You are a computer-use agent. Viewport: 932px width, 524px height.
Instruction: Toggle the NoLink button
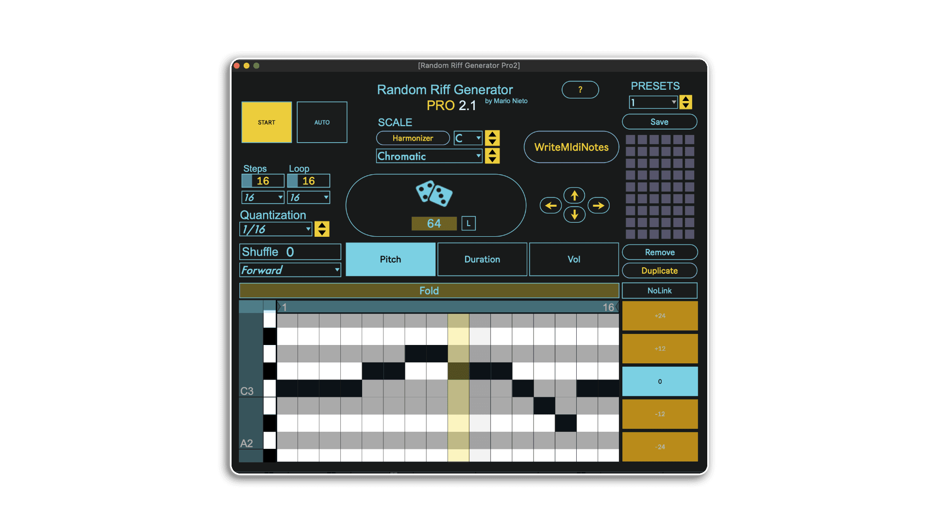[660, 291]
